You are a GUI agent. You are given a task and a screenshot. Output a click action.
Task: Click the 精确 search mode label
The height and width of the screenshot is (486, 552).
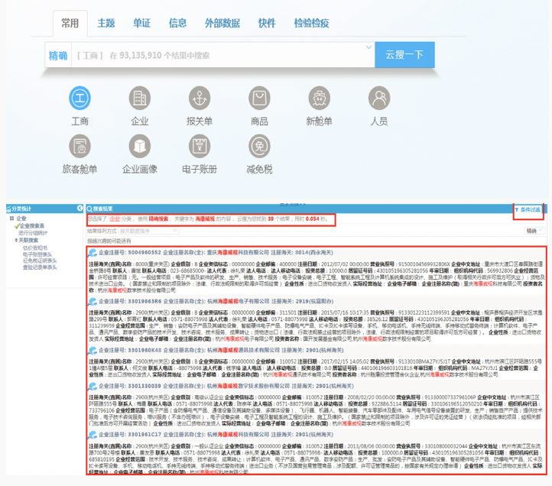click(x=58, y=55)
